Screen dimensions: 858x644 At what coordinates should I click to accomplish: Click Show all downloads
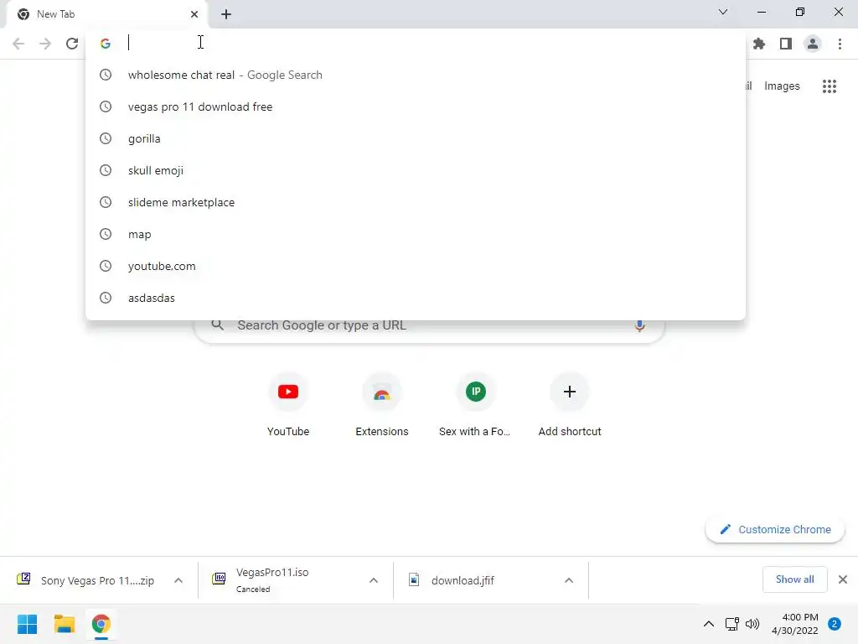[794, 579]
